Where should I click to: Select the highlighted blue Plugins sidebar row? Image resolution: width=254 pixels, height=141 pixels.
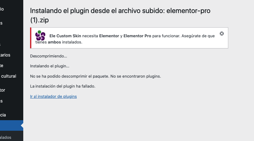pyautogui.click(x=11, y=125)
